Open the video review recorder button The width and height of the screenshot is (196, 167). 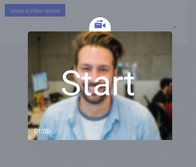(x=35, y=10)
